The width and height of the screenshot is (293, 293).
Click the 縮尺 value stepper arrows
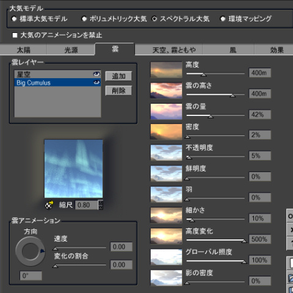[x=101, y=205]
